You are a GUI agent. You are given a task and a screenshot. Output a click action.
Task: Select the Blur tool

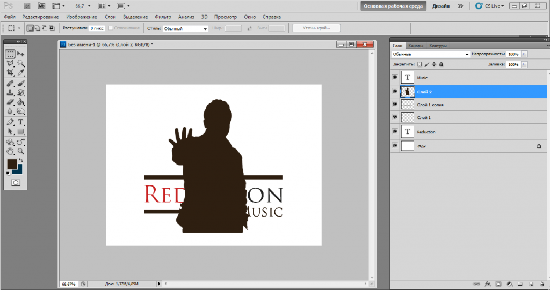coord(10,111)
